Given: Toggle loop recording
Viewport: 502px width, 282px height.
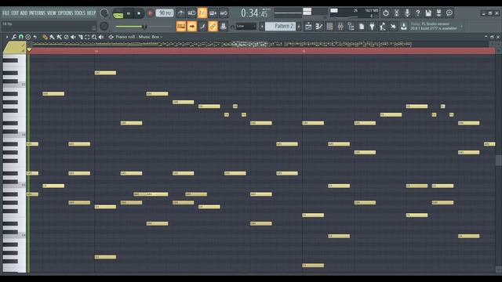Looking at the screenshot, I should (224, 13).
